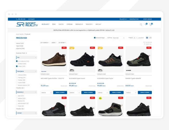Switch to the compact grid view icon

(151, 38)
